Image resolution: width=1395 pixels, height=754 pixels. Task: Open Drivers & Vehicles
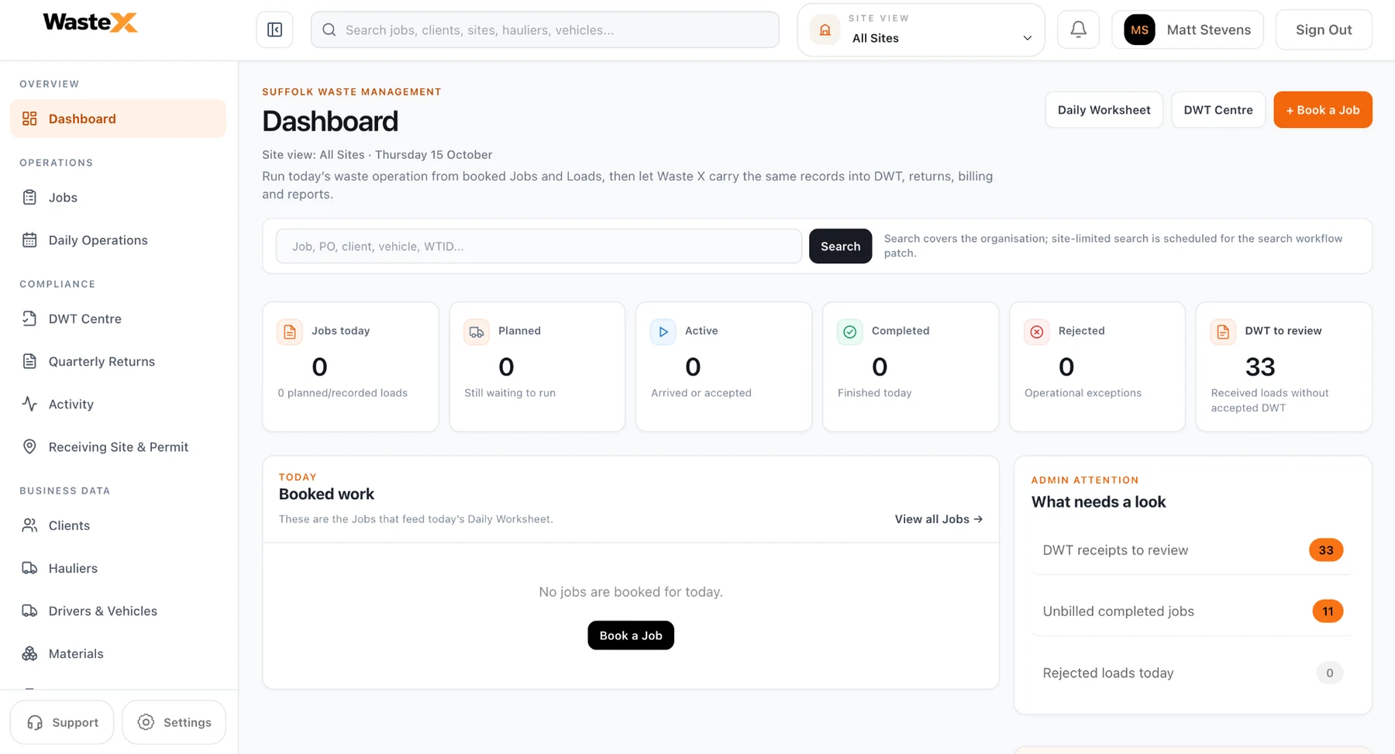[x=118, y=611]
